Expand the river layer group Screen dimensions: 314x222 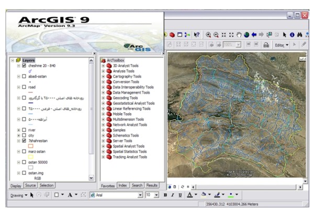pyautogui.click(x=19, y=130)
